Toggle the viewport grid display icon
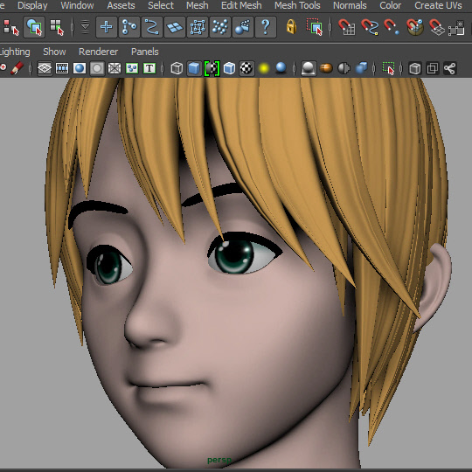 (45, 68)
